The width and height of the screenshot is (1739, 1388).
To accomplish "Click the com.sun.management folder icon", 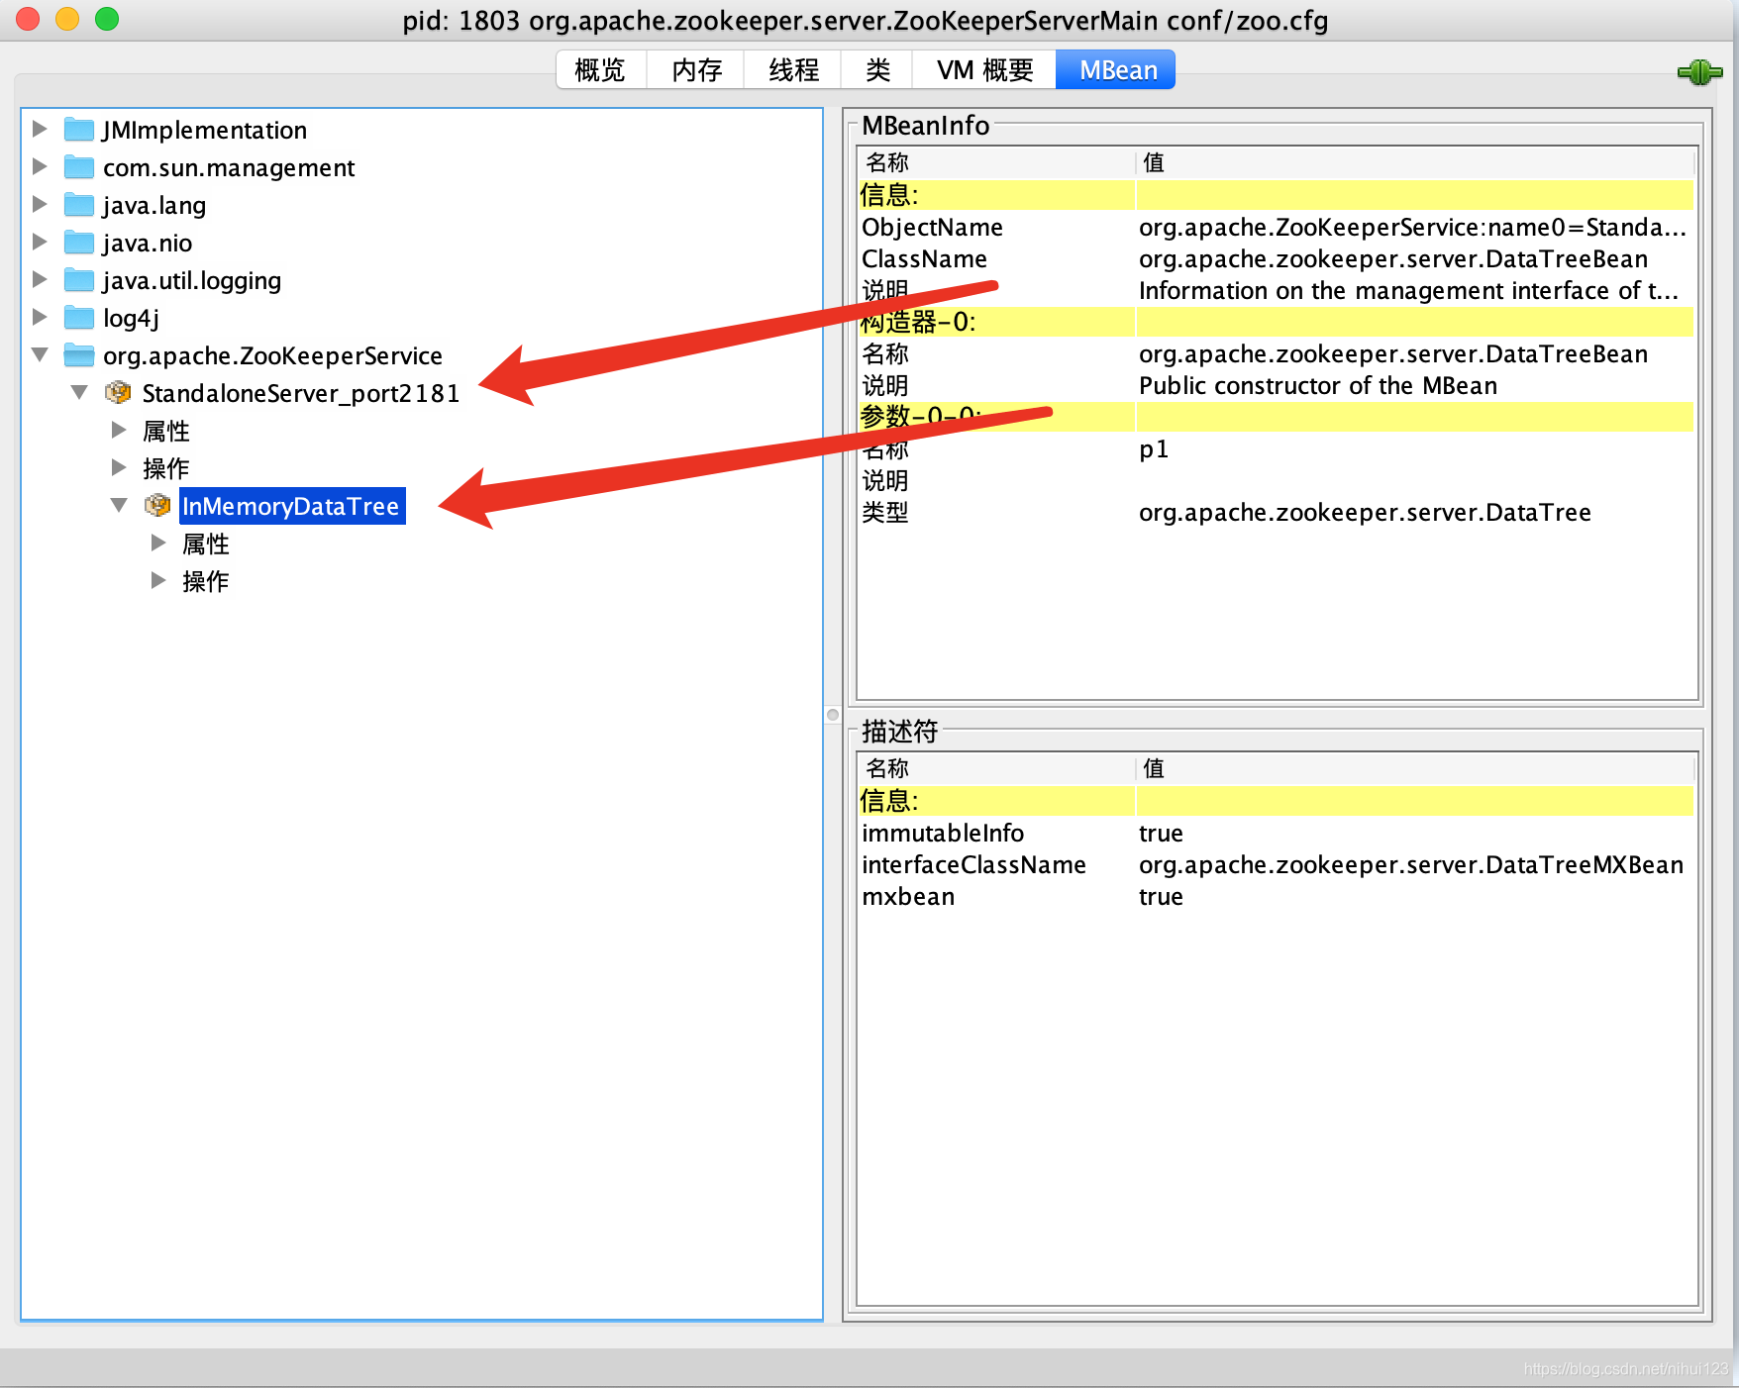I will (79, 167).
